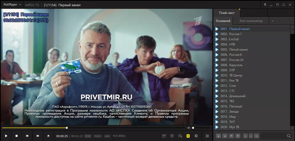This screenshot has height=141, width=295.
Task: Move selected playlist item to top
Action: click(218, 136)
